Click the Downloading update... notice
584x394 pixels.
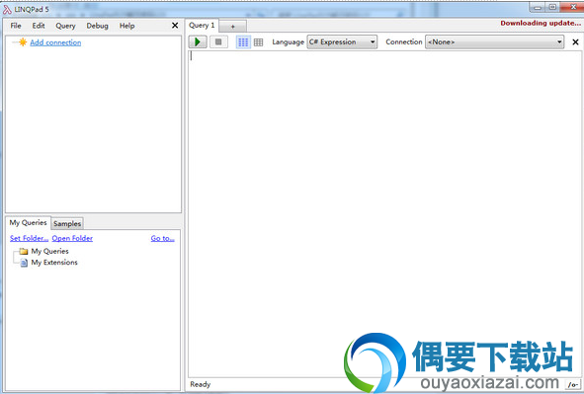pyautogui.click(x=541, y=23)
